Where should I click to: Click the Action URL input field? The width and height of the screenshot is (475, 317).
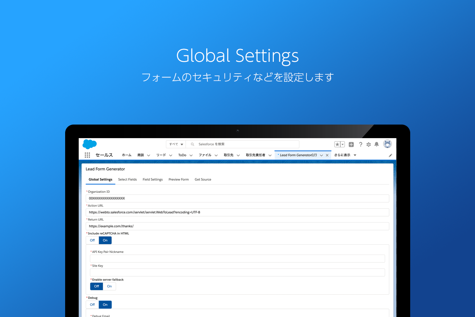click(237, 212)
